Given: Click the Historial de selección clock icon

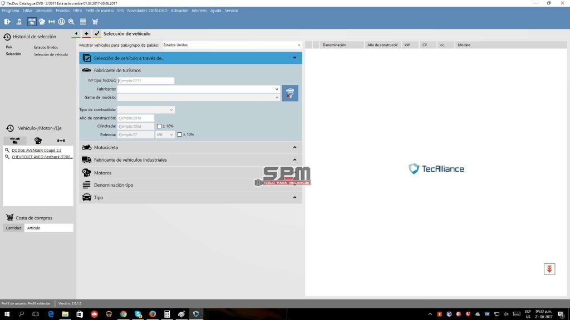Looking at the screenshot, I should (7, 37).
